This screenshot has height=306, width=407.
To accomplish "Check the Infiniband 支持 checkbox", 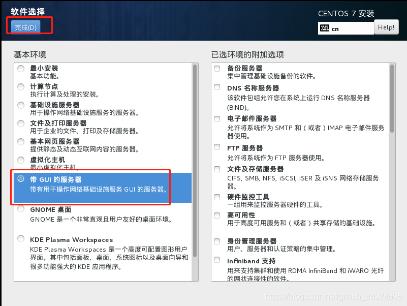I will [217, 260].
